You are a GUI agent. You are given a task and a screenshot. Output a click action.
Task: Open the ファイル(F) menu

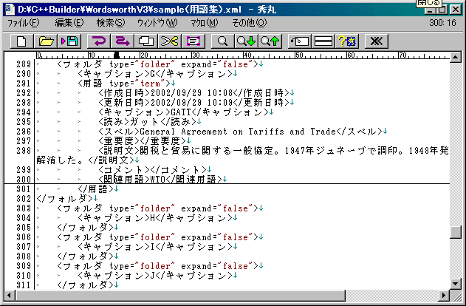tap(23, 23)
